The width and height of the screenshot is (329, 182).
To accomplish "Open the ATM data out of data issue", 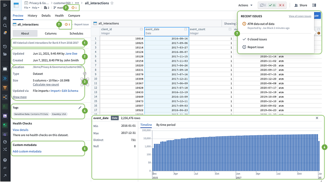I will (x=261, y=24).
